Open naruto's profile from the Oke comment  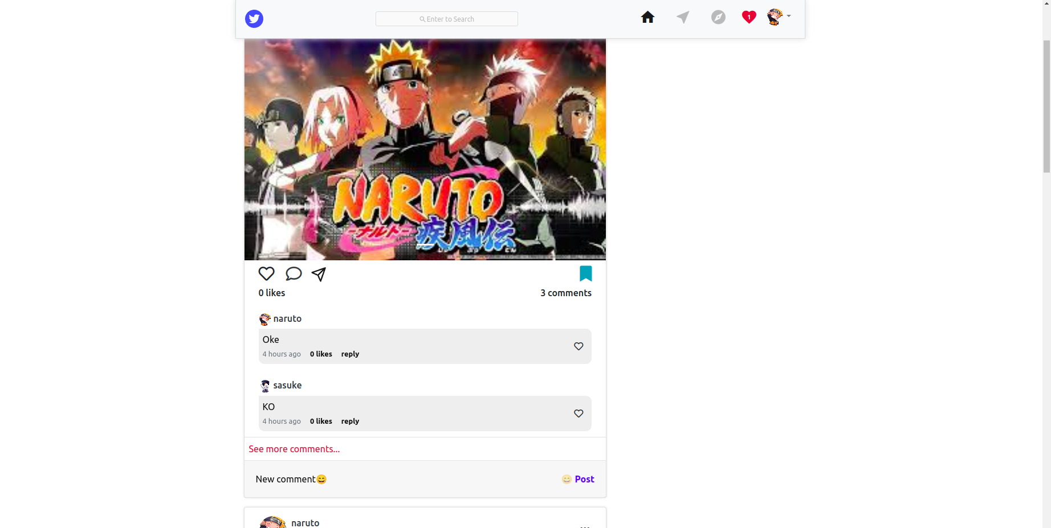(x=287, y=318)
